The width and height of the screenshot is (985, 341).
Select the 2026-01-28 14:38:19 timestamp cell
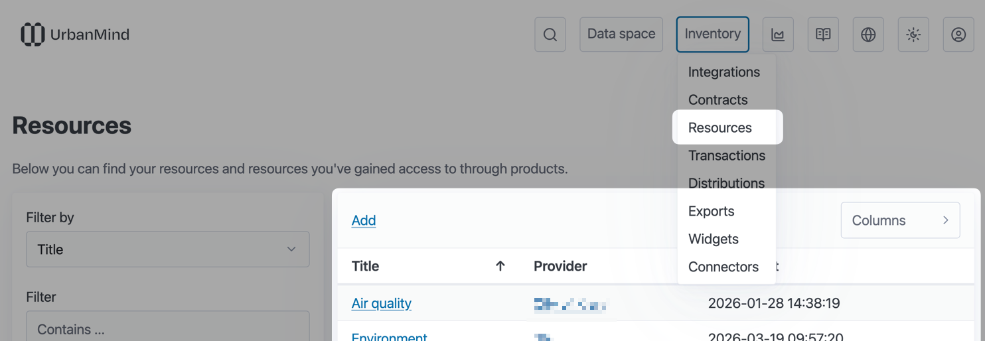pyautogui.click(x=774, y=303)
